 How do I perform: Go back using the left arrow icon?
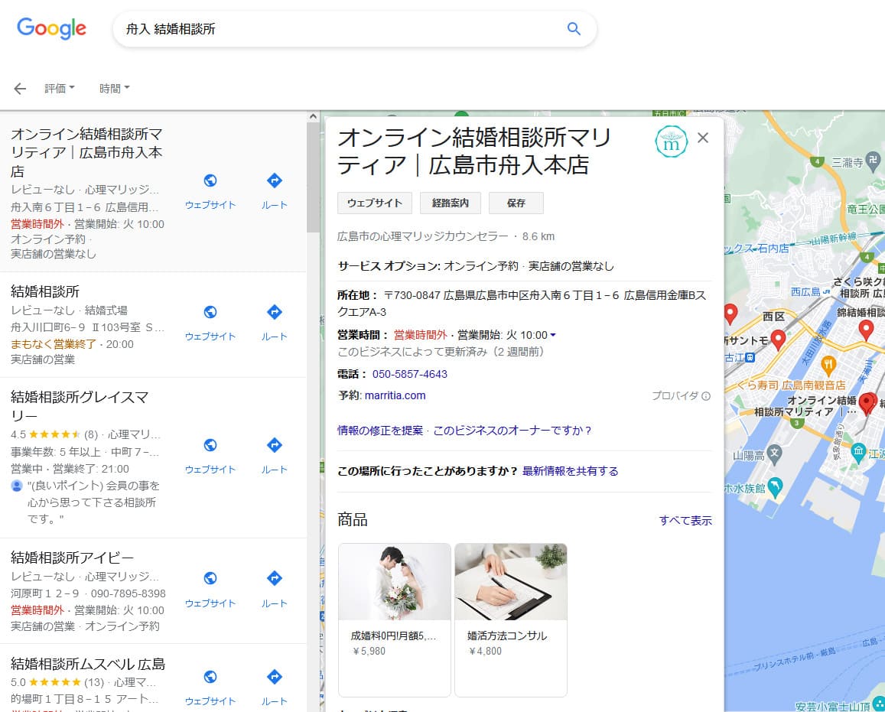click(20, 89)
